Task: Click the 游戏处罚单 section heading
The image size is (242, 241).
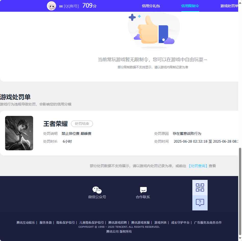Action: coord(15,97)
